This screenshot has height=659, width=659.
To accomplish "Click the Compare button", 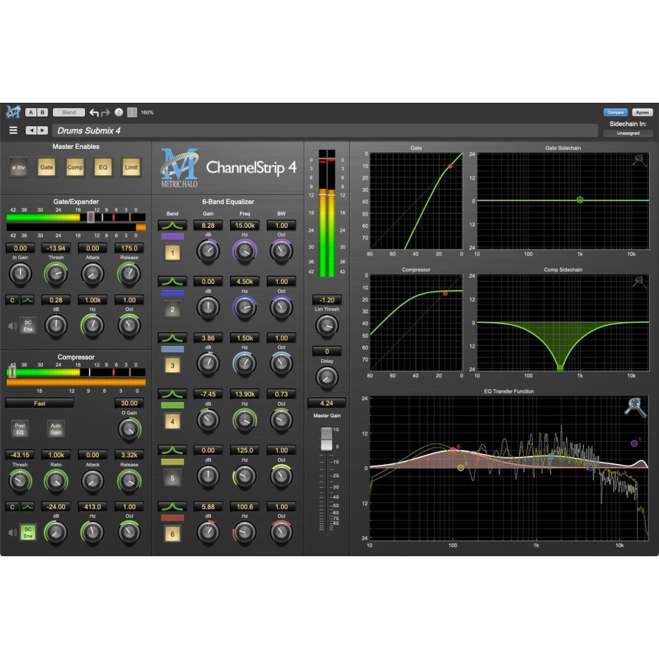I will (x=615, y=112).
